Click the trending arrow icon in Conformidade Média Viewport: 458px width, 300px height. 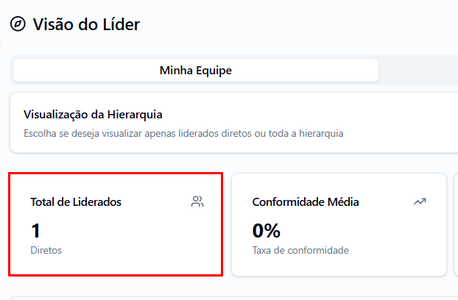pos(420,201)
